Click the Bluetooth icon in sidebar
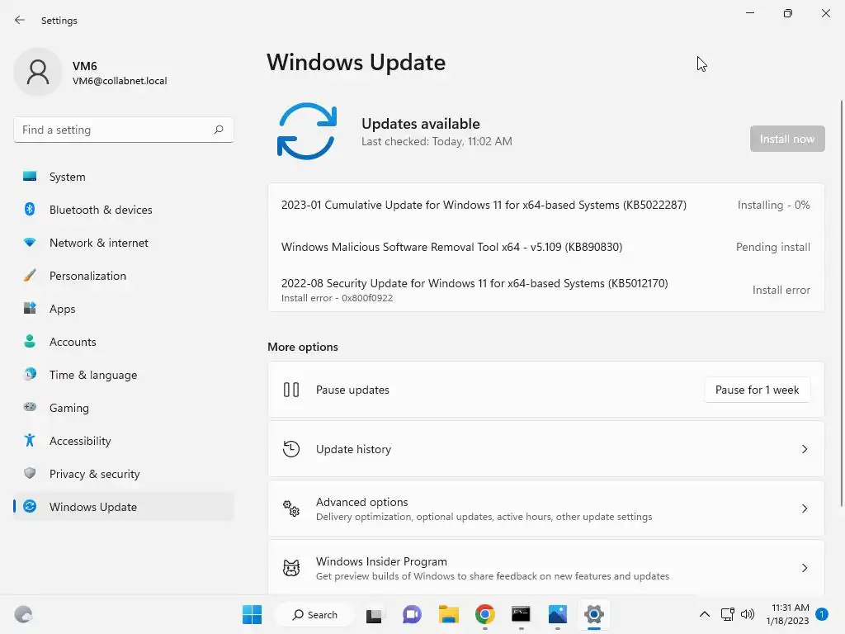The width and height of the screenshot is (845, 634). (x=30, y=209)
